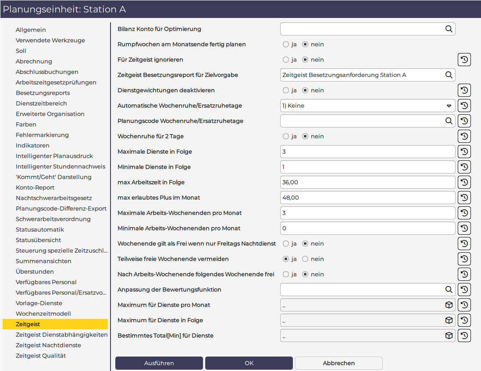481x371 pixels.
Task: Open history for Für Zeitgeist ignorieren
Action: click(464, 60)
